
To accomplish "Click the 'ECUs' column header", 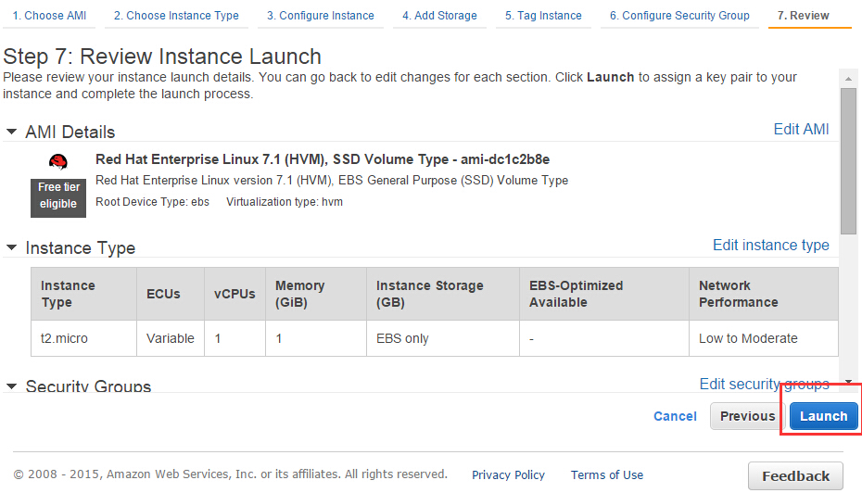I will 171,294.
